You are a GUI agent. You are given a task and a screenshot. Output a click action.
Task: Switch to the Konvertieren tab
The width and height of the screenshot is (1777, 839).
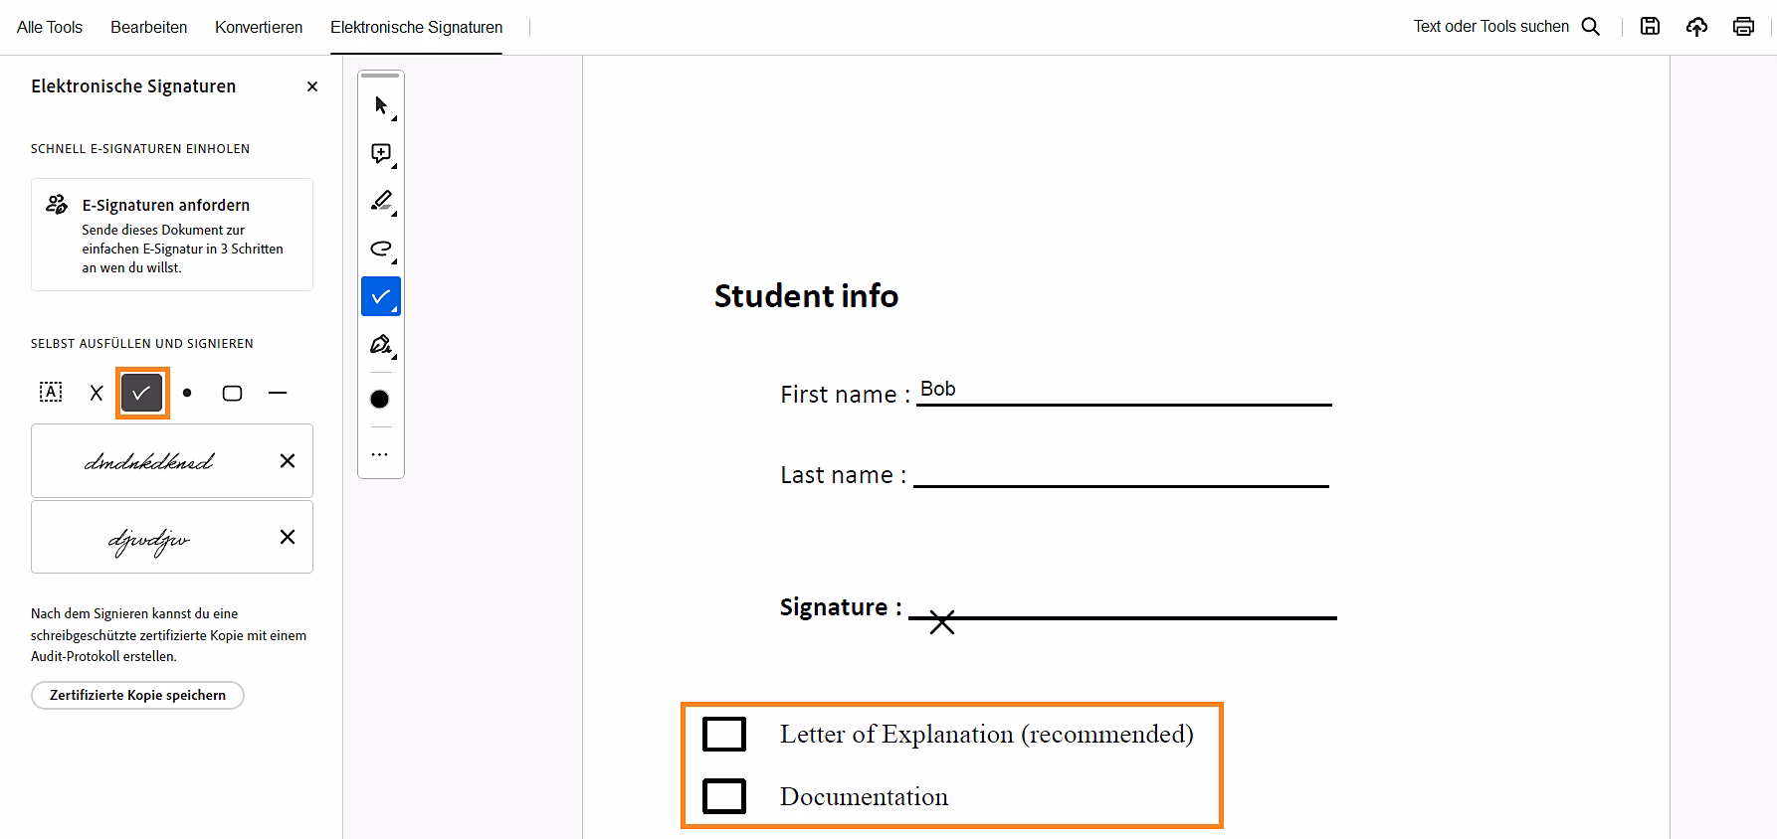(x=259, y=27)
